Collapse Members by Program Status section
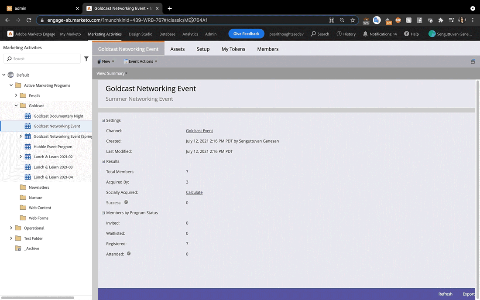Screen dimensions: 480x300 click(103, 213)
